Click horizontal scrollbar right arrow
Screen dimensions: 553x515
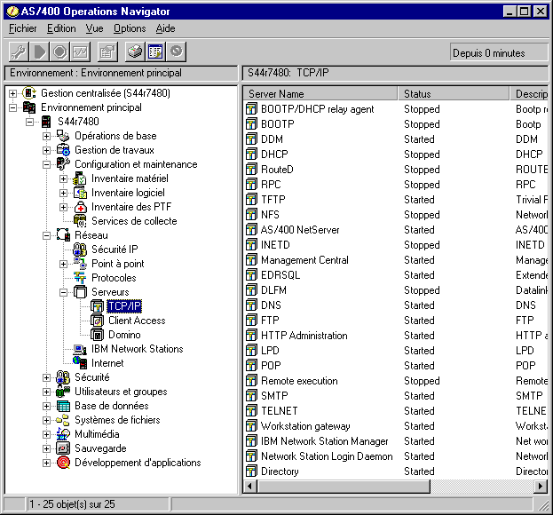541,487
